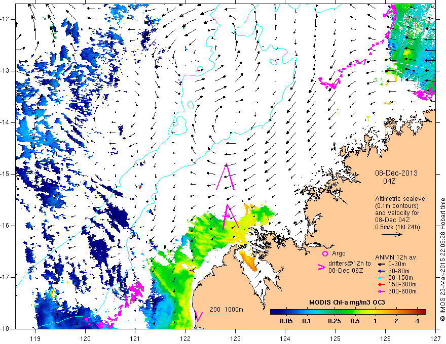Select the blue 30-80m legend arrow
Image resolution: width=446 pixels, height=344 pixels.
point(381,271)
